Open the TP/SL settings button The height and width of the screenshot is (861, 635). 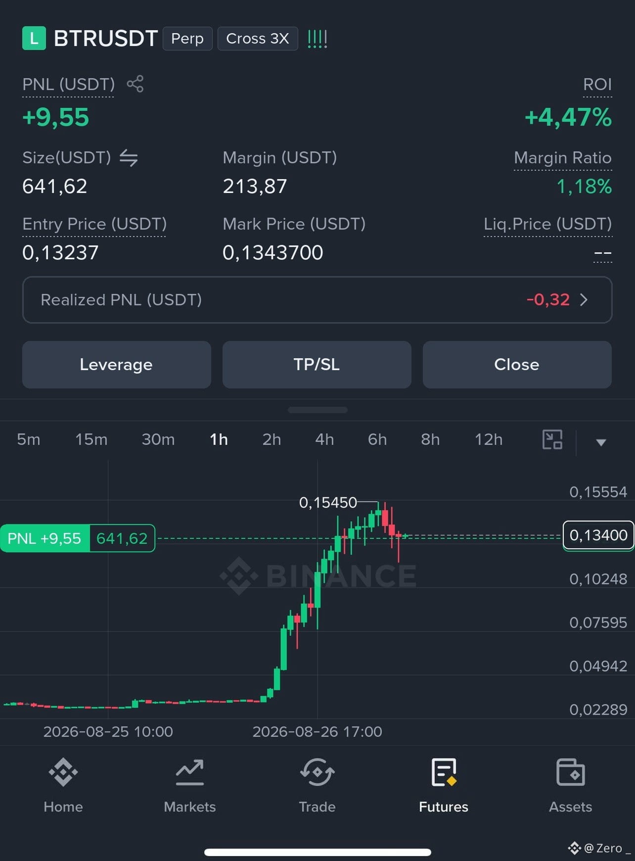click(x=317, y=365)
